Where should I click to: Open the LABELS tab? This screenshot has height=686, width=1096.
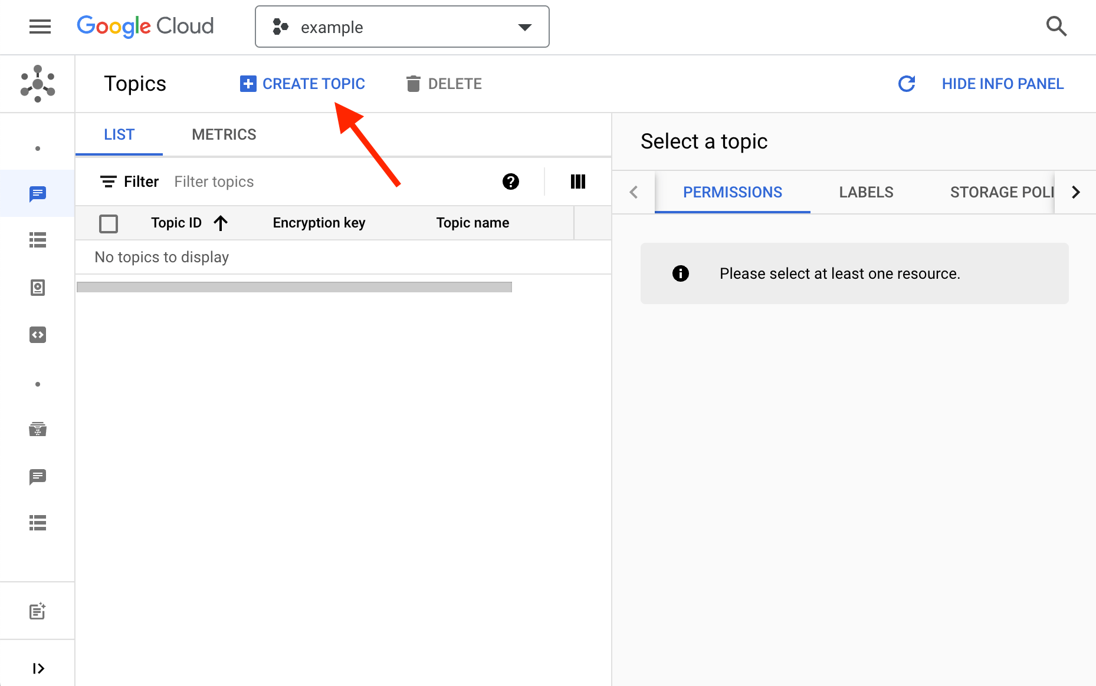pyautogui.click(x=865, y=192)
